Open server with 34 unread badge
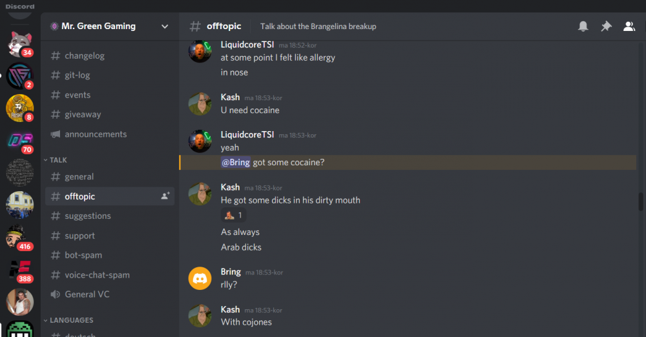The image size is (646, 337). click(20, 44)
